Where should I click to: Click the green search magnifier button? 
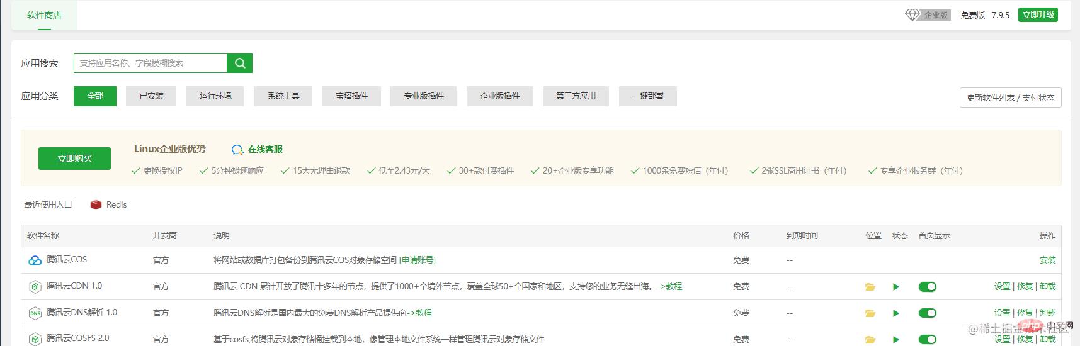click(x=239, y=63)
